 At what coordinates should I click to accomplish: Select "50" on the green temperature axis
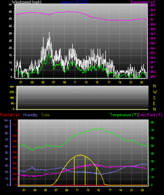[152, 146]
